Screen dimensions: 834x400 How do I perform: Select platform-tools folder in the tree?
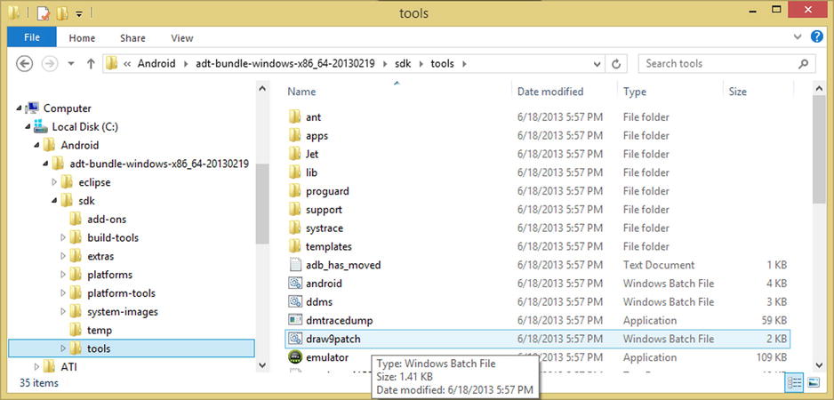[121, 293]
